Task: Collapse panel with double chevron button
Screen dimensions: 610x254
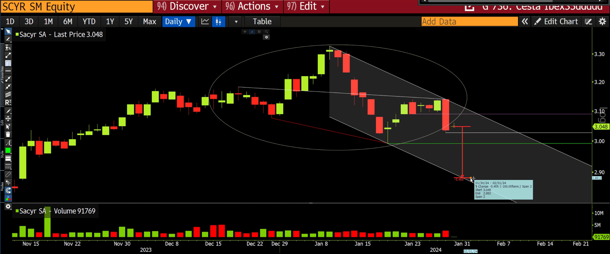Action: [525, 21]
